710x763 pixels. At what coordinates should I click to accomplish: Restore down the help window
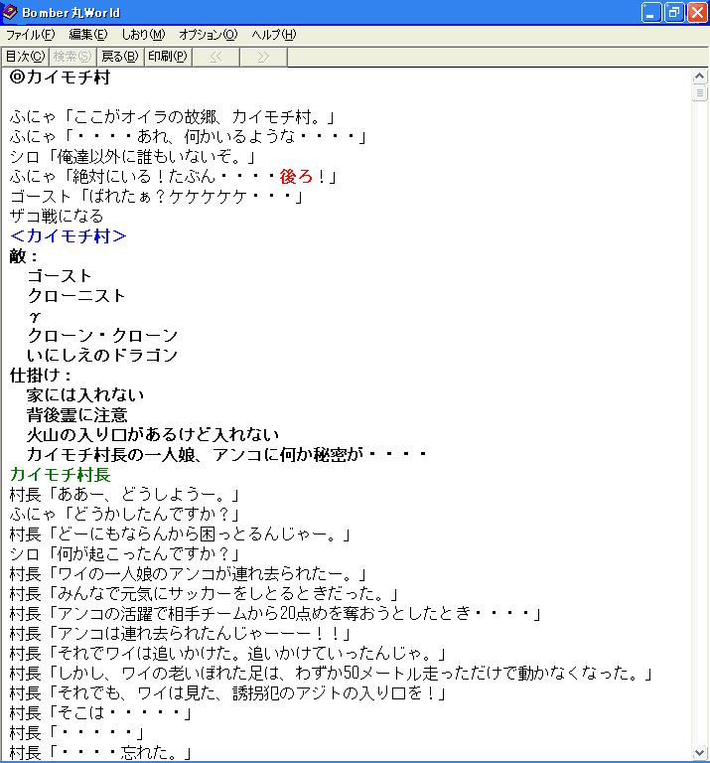(x=673, y=12)
